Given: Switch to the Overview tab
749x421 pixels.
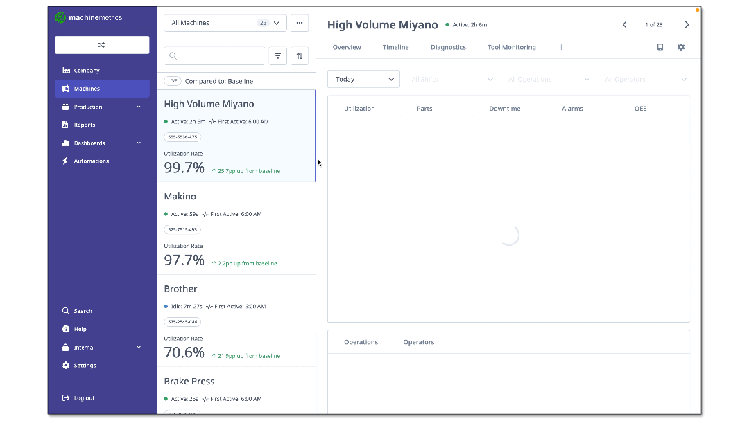Looking at the screenshot, I should click(x=347, y=47).
